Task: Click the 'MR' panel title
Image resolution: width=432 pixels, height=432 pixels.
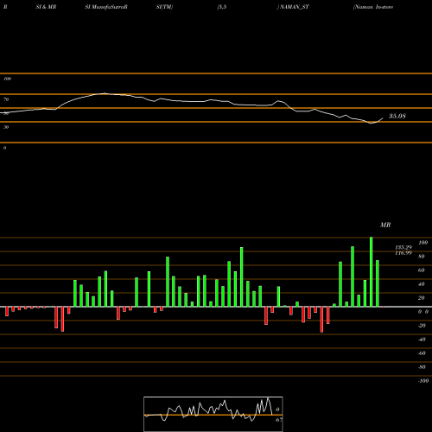Action: [385, 225]
